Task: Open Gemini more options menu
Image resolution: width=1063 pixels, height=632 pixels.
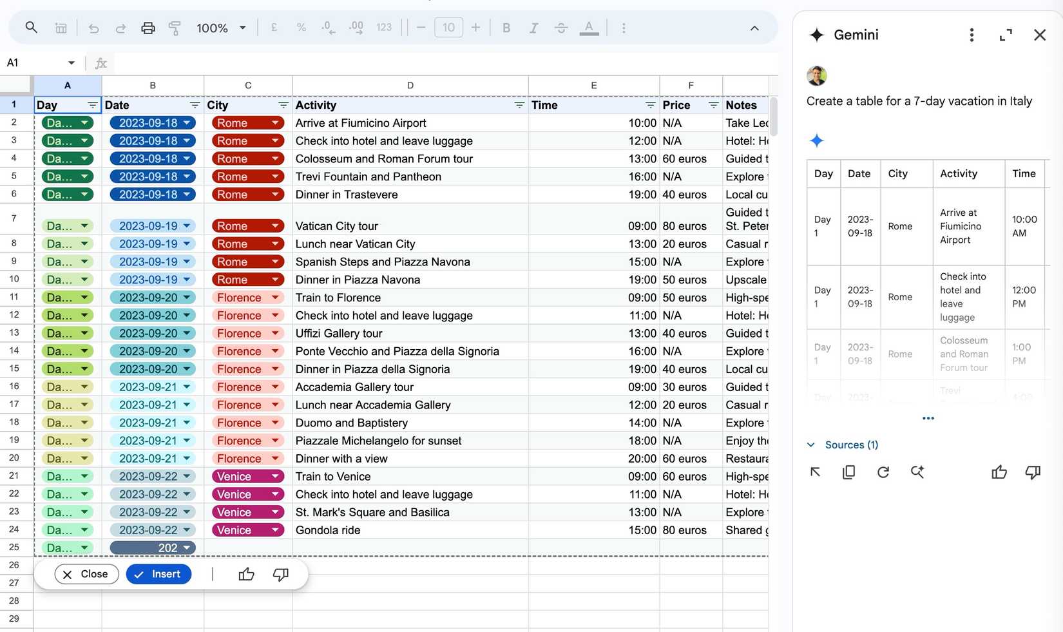Action: tap(972, 35)
